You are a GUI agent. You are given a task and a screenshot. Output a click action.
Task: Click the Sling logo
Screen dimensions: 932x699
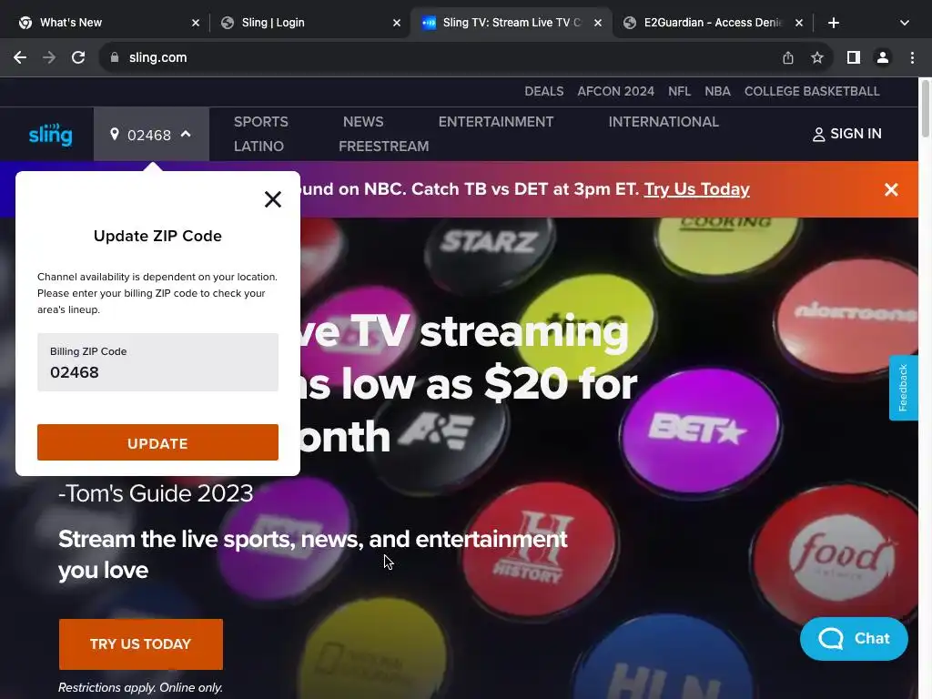point(51,135)
